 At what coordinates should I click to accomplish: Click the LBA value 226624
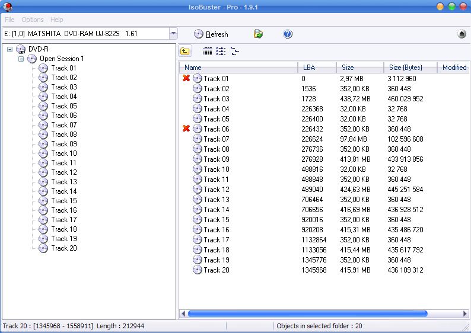pyautogui.click(x=312, y=139)
